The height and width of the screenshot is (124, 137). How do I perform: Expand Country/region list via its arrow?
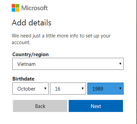tap(120, 64)
